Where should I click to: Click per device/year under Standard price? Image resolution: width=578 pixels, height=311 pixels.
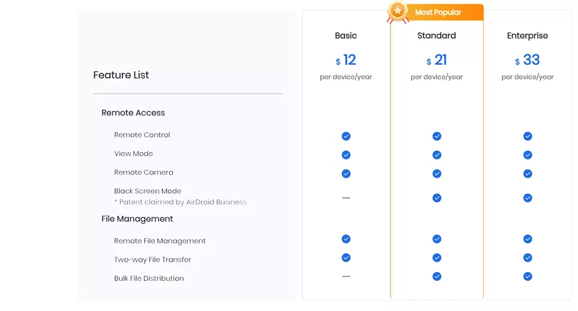tap(436, 77)
